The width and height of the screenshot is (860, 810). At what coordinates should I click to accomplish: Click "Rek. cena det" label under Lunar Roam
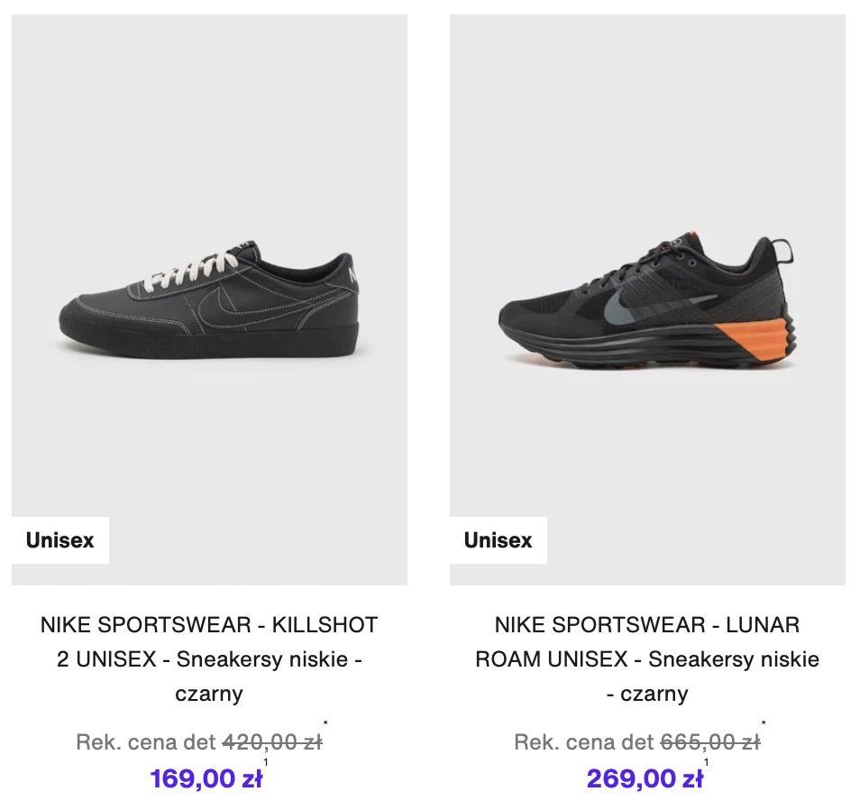tap(584, 742)
